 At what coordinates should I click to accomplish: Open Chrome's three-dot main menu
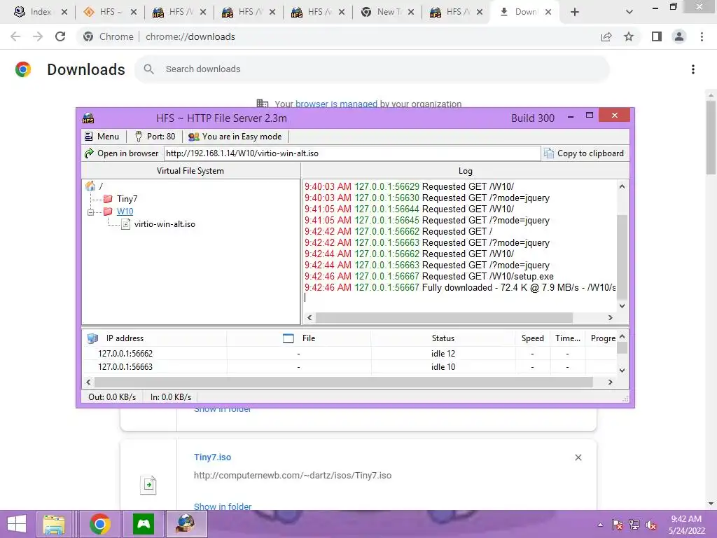point(702,36)
